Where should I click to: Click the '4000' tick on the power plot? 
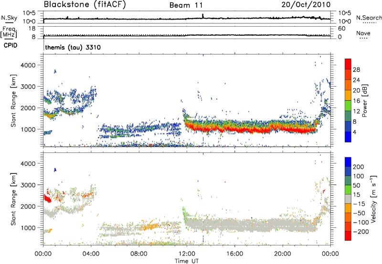click(28, 65)
